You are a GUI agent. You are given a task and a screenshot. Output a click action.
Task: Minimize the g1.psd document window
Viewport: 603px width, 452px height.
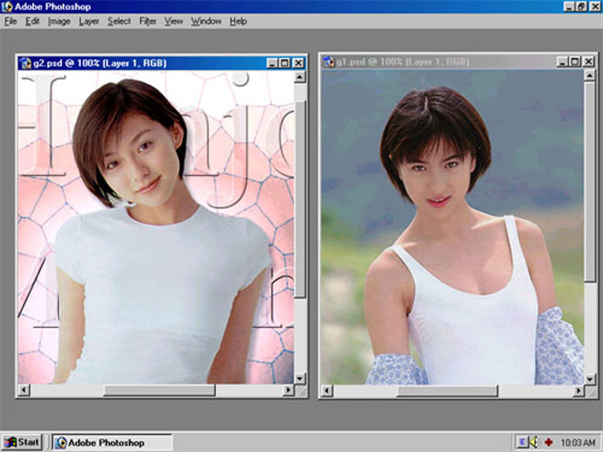[562, 62]
